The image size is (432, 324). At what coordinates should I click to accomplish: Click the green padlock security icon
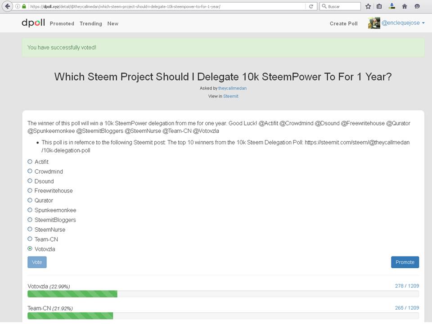(24, 6)
